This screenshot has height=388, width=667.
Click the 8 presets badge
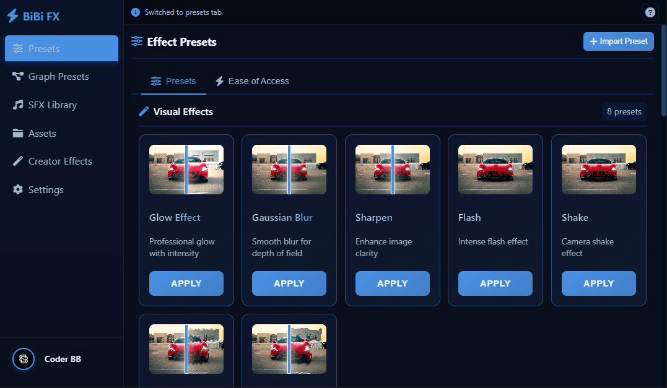point(624,111)
